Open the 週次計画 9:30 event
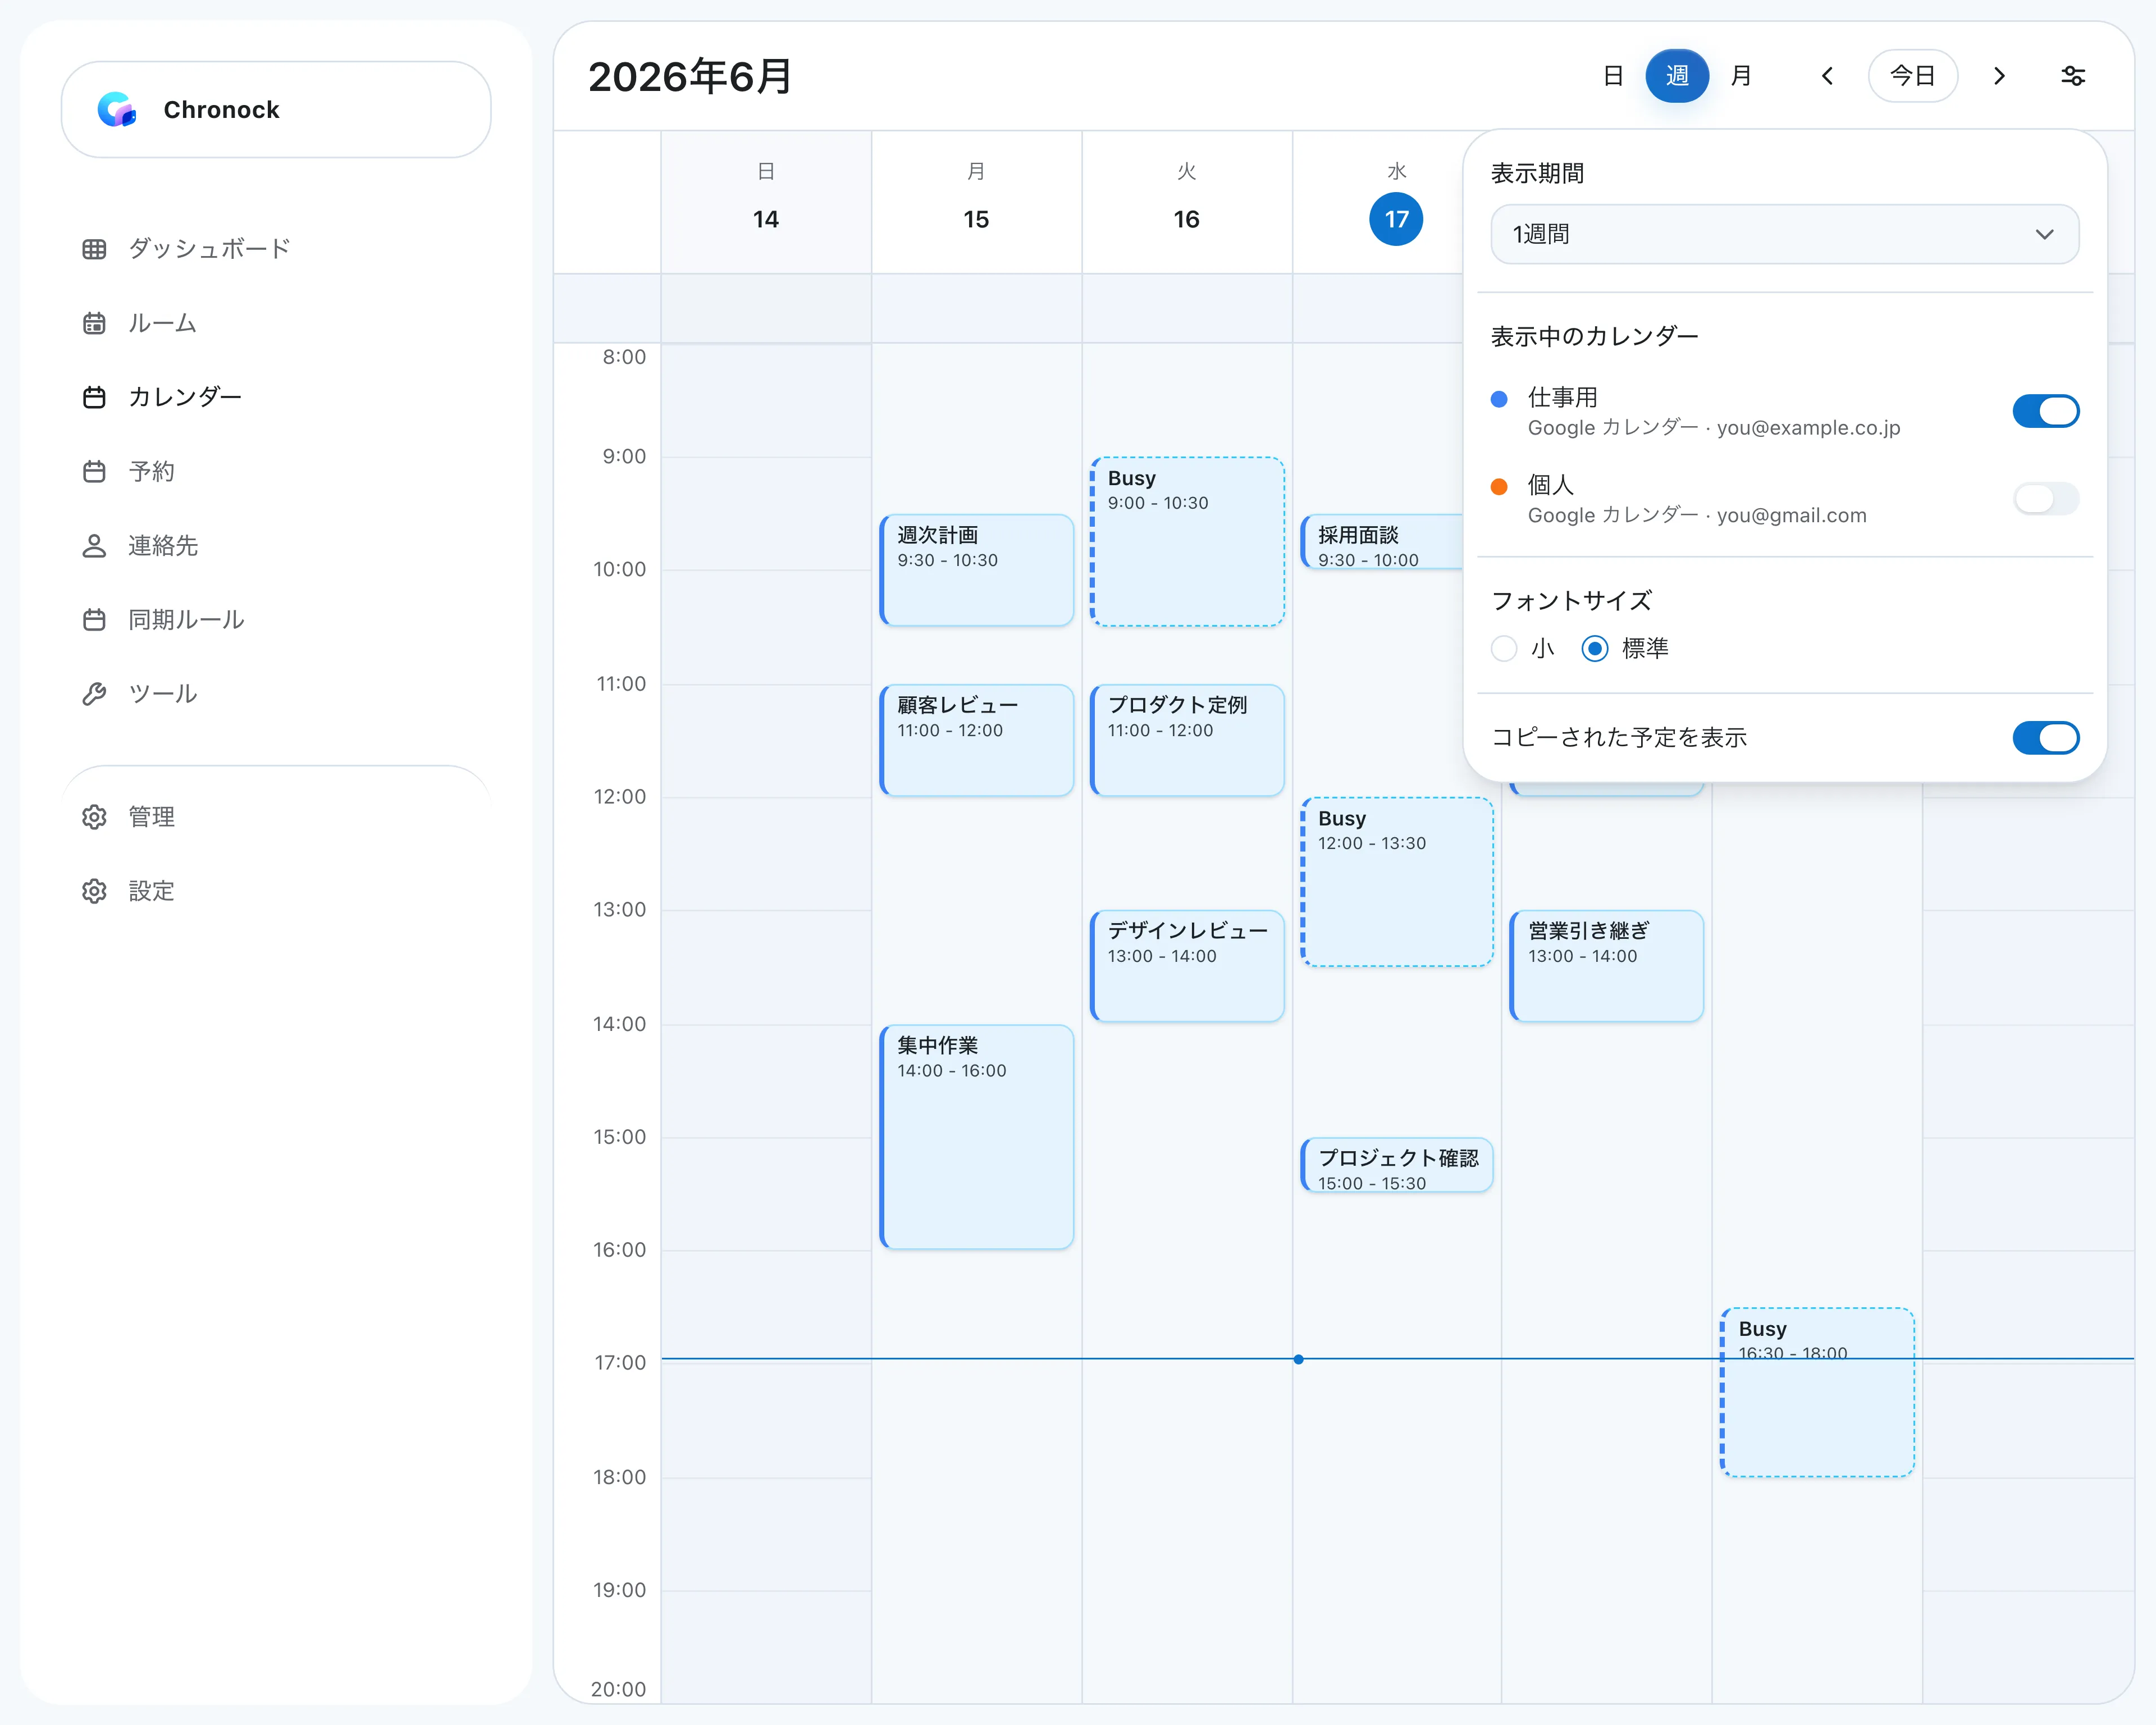This screenshot has width=2156, height=1725. tap(977, 570)
